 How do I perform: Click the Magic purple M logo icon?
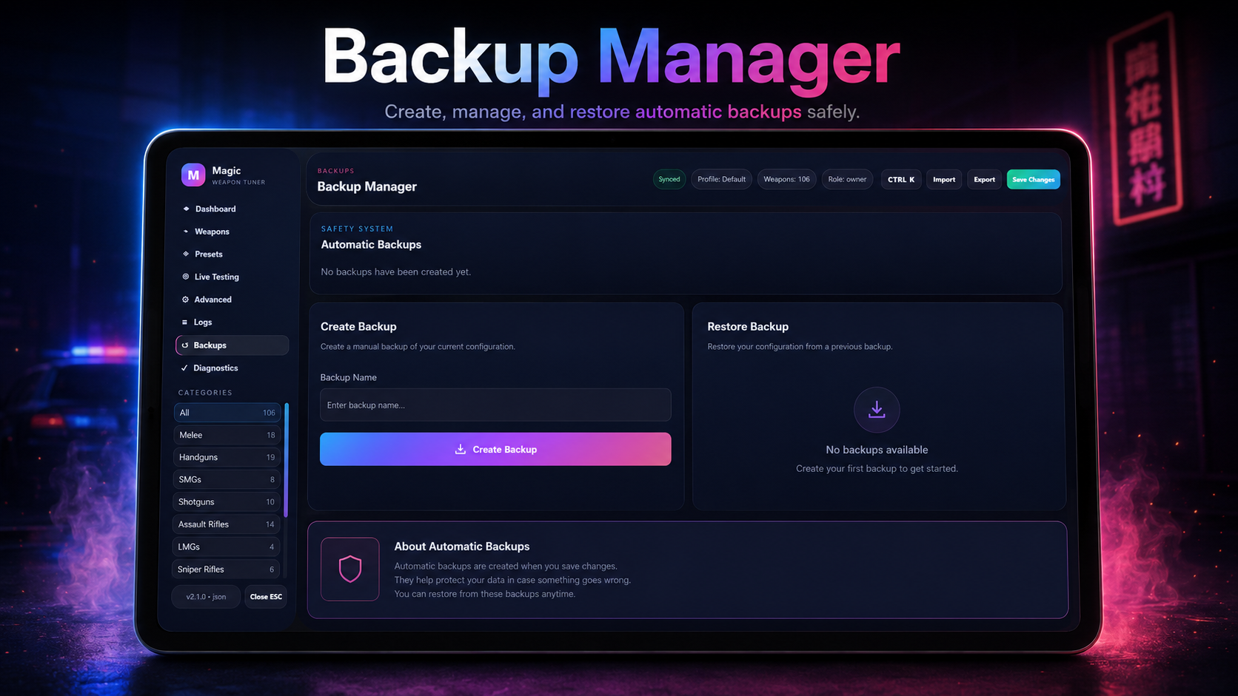(193, 175)
